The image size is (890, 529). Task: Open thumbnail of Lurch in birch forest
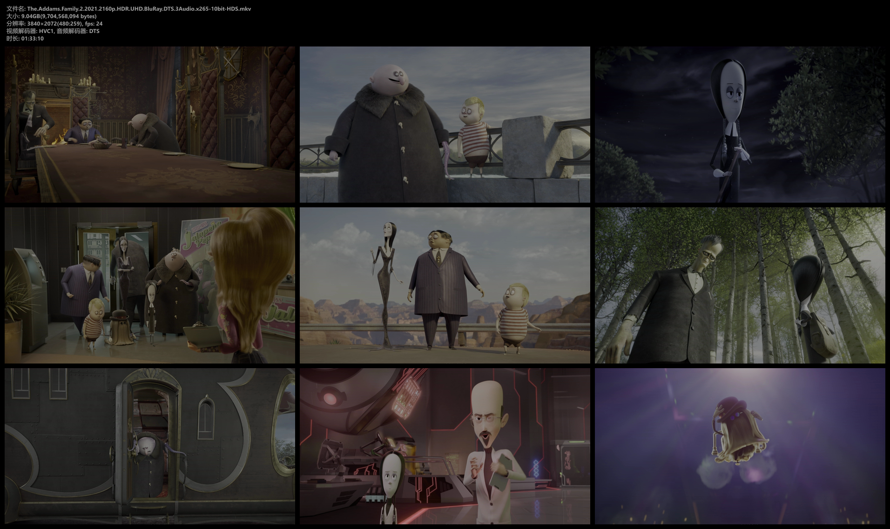point(740,285)
